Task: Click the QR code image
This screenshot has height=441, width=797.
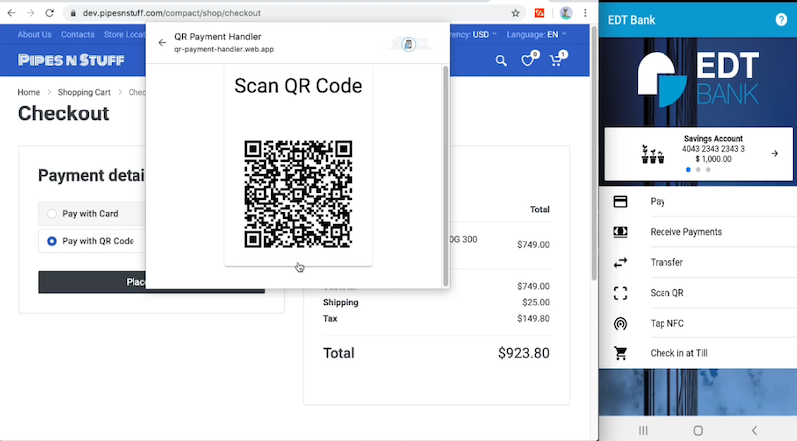Action: [298, 194]
